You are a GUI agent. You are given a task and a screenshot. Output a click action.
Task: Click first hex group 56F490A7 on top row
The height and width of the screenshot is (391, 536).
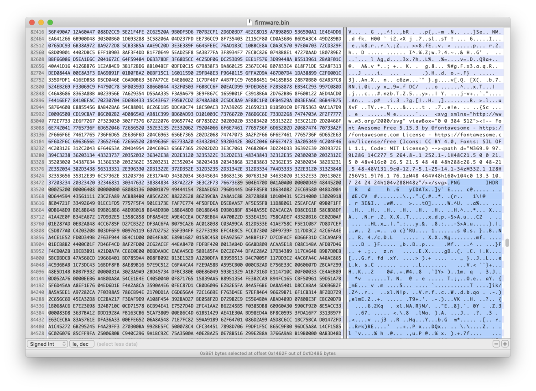click(58, 32)
